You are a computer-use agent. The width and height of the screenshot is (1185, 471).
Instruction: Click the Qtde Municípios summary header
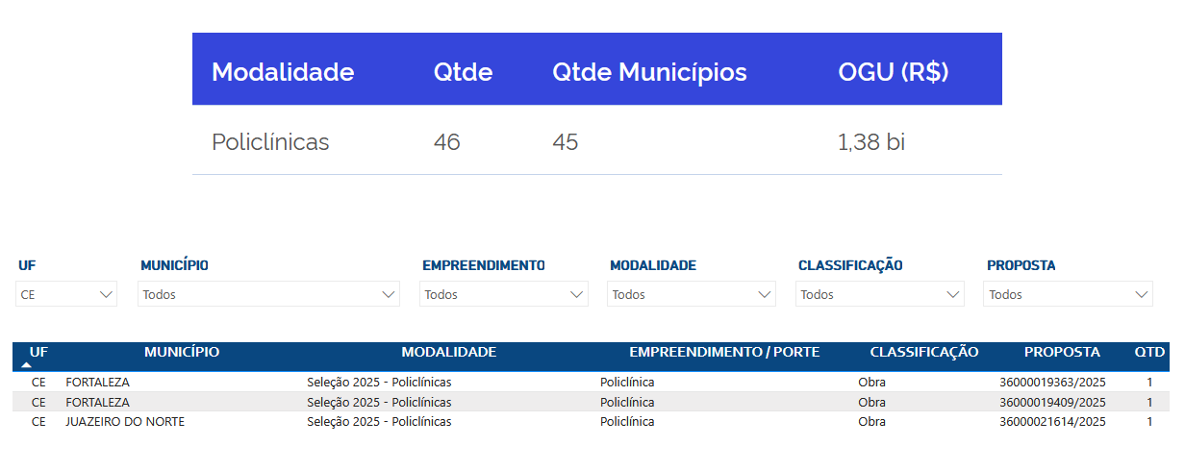(649, 71)
